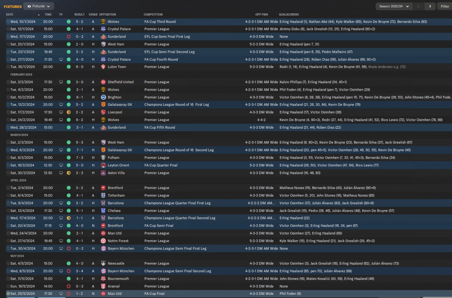The height and width of the screenshot is (298, 452).
Task: Click the Leyton Orient club badge
Action: pyautogui.click(x=103, y=165)
